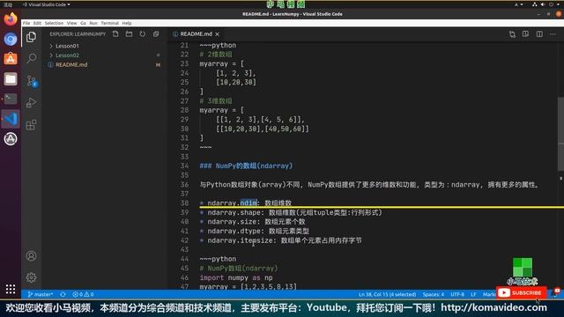Image resolution: width=564 pixels, height=317 pixels.
Task: Click line 46 import numpy as np
Action: [236, 278]
